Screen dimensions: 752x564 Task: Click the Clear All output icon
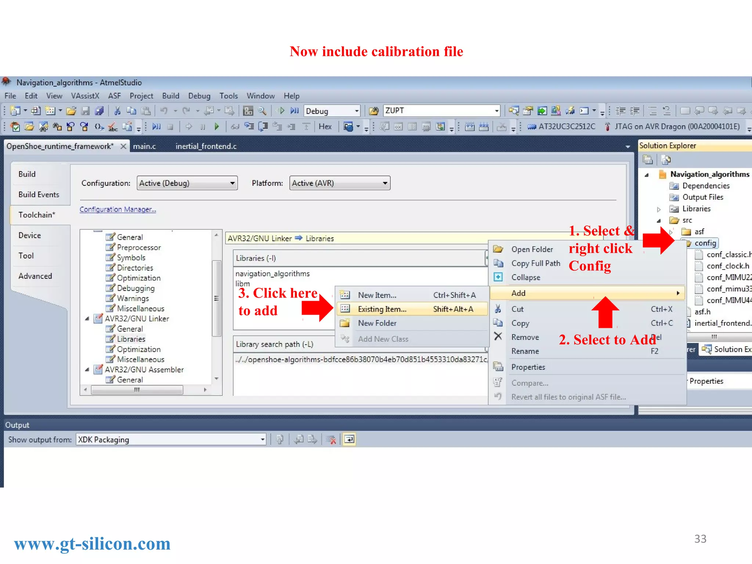click(x=330, y=440)
